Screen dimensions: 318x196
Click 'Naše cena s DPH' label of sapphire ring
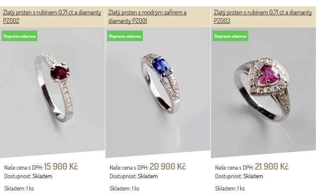[x=129, y=168]
